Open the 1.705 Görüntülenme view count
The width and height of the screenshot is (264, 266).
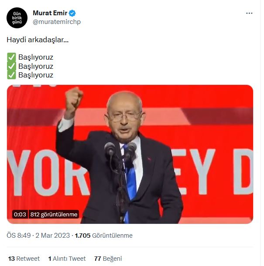pyautogui.click(x=104, y=236)
